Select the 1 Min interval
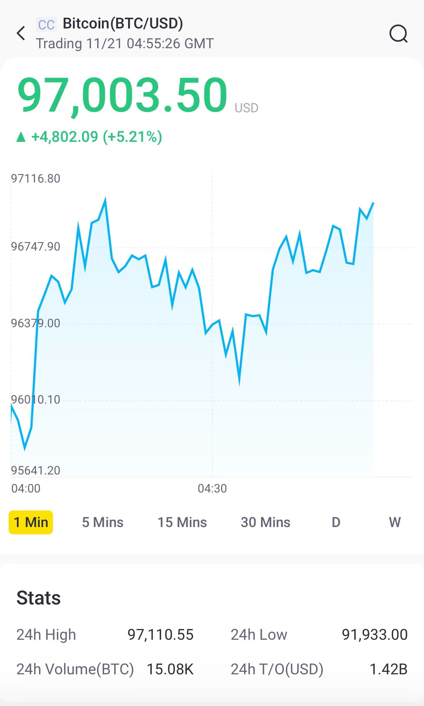The height and width of the screenshot is (706, 424). [31, 522]
